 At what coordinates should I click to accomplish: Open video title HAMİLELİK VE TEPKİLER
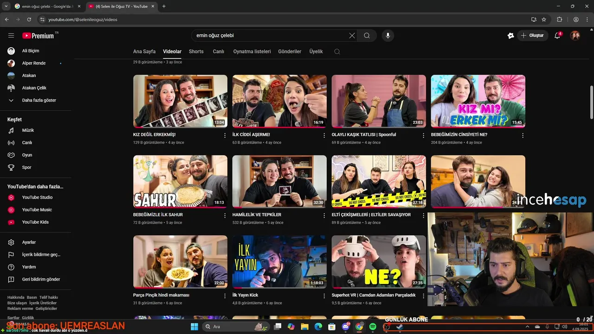pos(257,215)
